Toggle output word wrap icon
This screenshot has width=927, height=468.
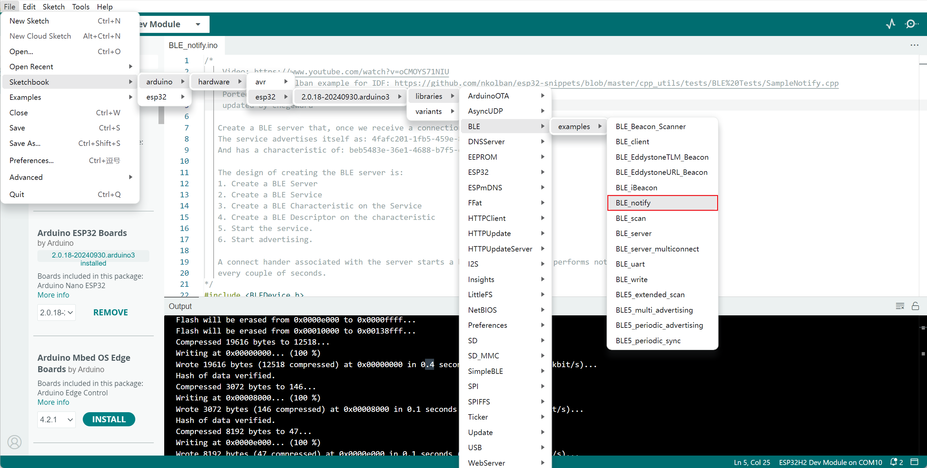(x=900, y=306)
